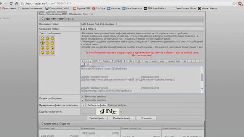Open the SIZE font size dropdown
The image size is (244, 137).
97,61
